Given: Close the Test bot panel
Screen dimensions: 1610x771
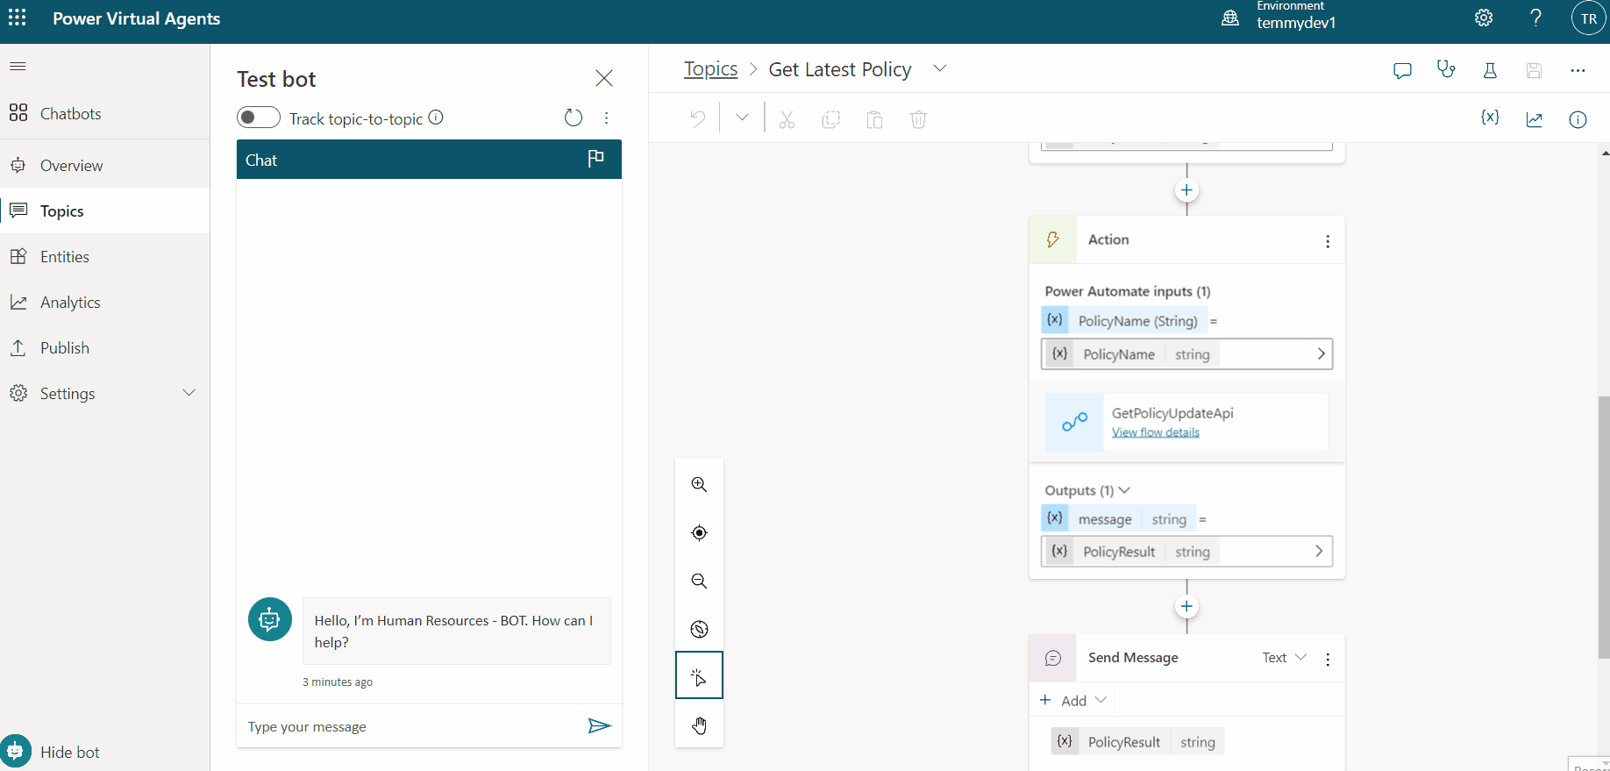Looking at the screenshot, I should (x=604, y=78).
